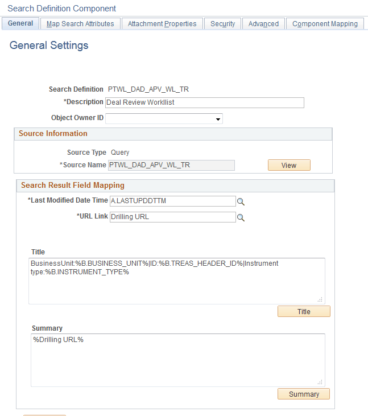The image size is (368, 416).
Task: Edit the Description field
Action: [205, 102]
